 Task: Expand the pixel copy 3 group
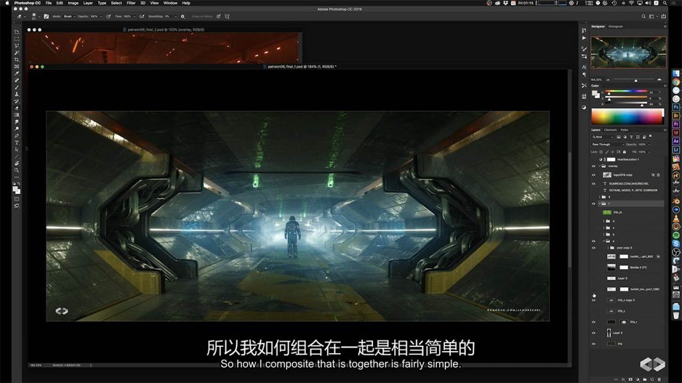607,248
